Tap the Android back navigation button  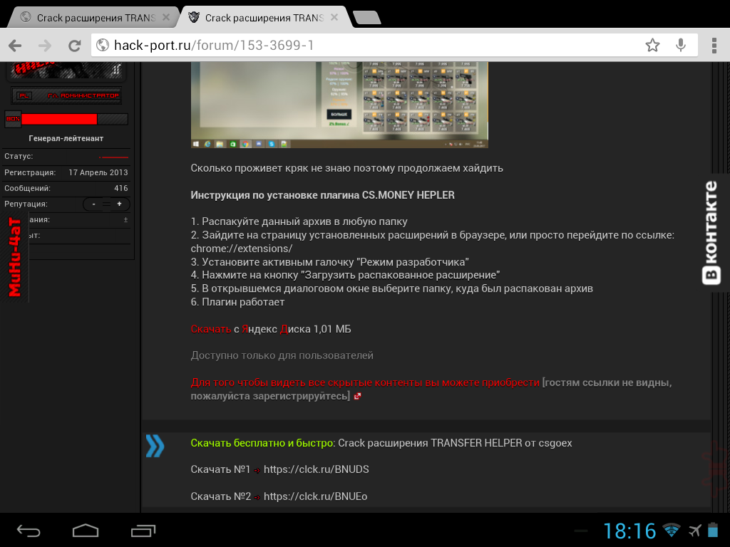coord(29,530)
